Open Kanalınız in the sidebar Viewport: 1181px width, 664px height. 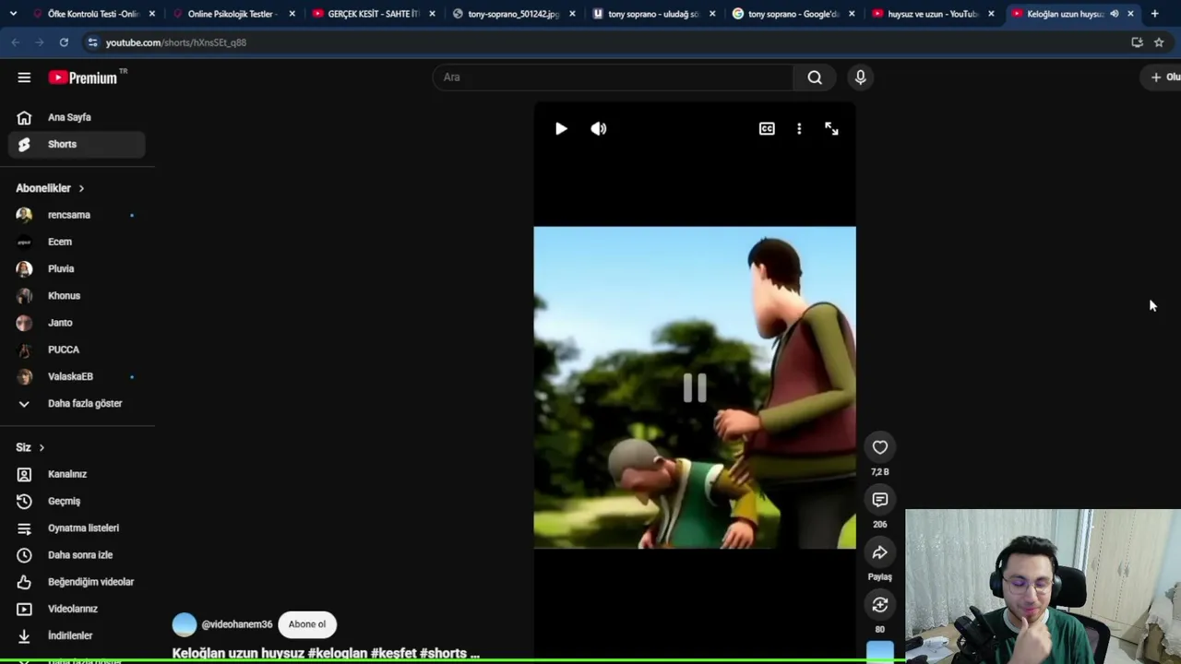pos(78,474)
